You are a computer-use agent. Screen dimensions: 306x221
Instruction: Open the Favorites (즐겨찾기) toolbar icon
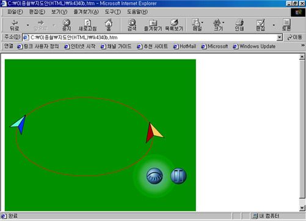click(153, 25)
